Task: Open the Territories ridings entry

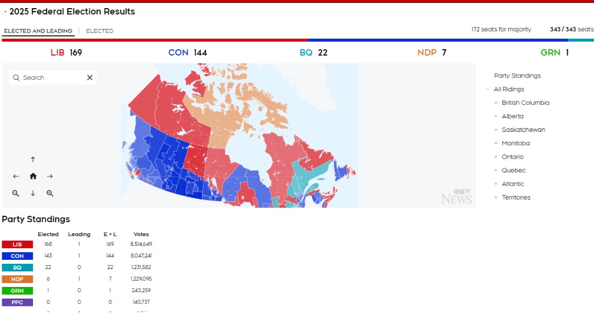Action: click(516, 197)
